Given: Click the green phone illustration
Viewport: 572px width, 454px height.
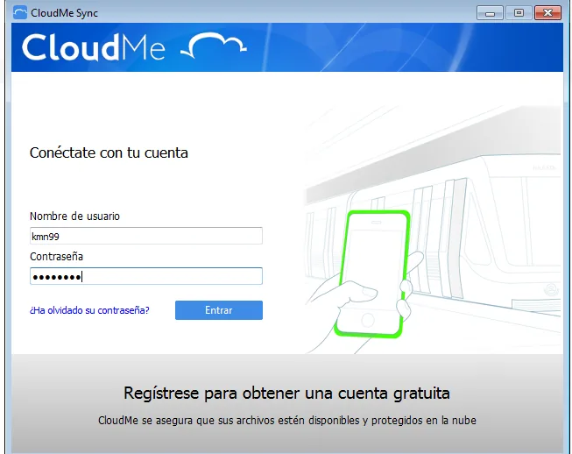Looking at the screenshot, I should pos(371,273).
